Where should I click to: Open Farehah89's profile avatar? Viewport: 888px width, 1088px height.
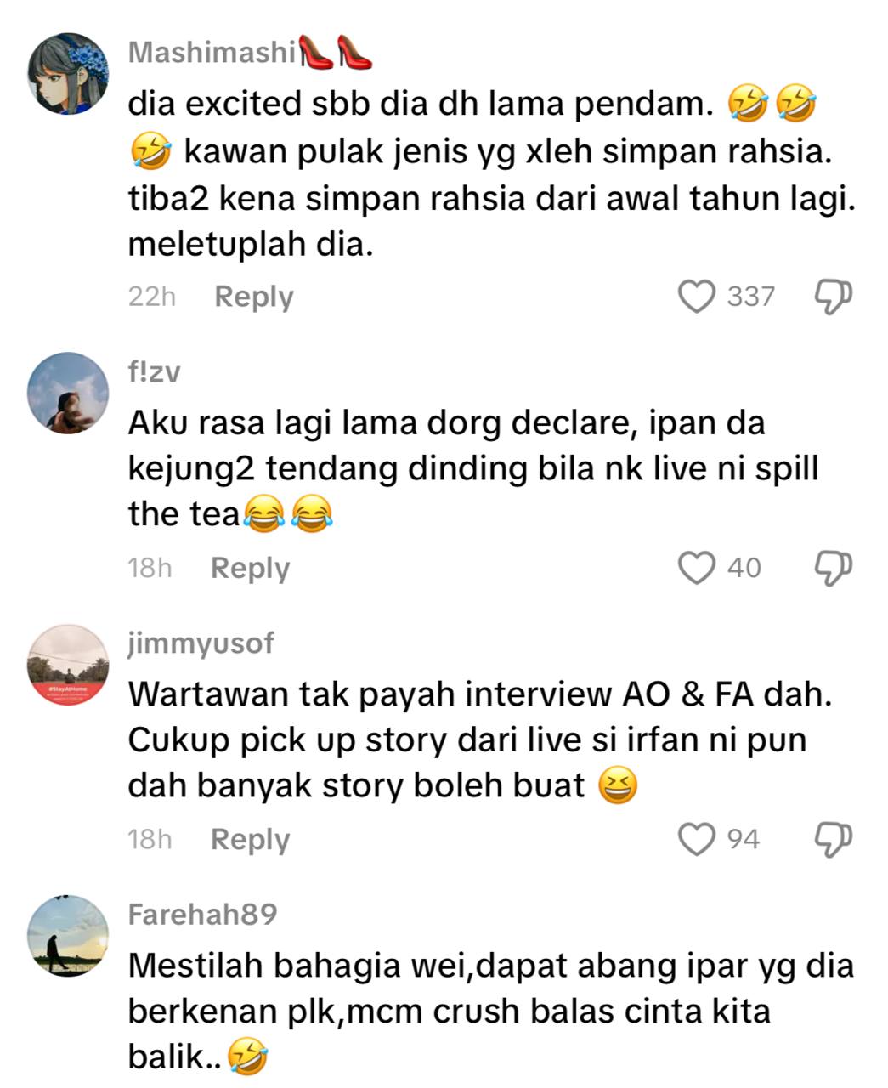point(69,936)
